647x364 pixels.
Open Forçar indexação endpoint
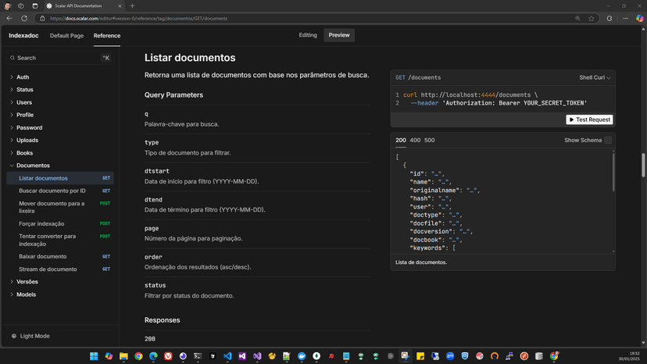tap(60, 223)
